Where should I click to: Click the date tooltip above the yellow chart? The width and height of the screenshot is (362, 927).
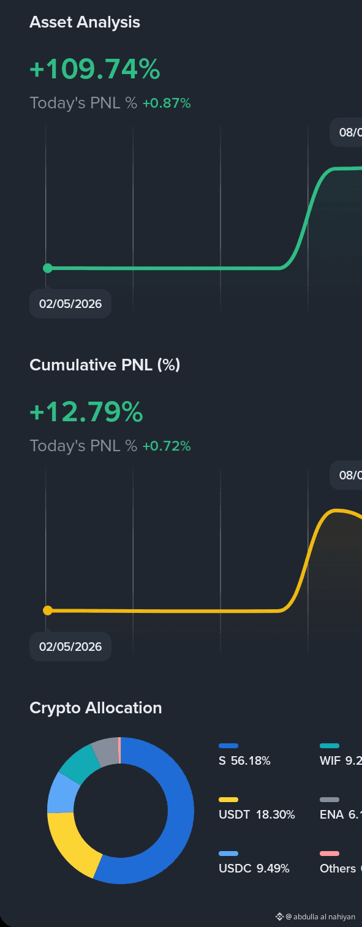[346, 475]
